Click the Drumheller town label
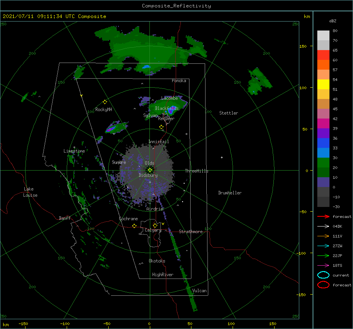 230,193
